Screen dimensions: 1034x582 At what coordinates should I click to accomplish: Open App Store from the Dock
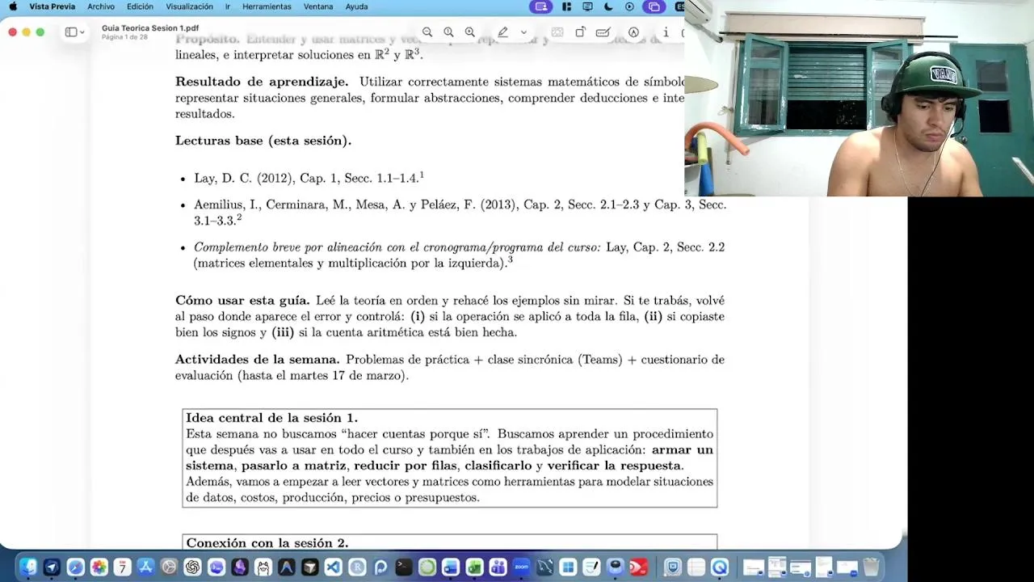click(145, 567)
